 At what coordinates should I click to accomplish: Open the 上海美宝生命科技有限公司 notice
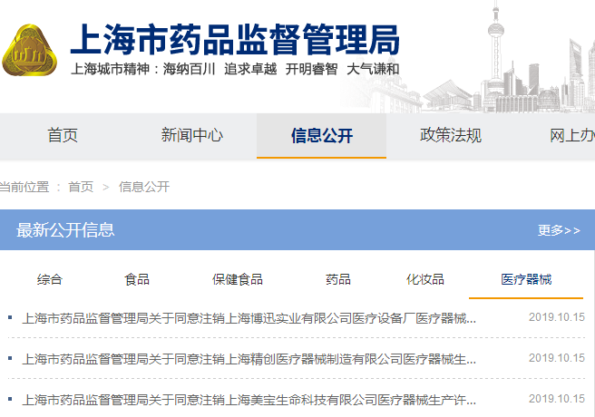tap(249, 399)
